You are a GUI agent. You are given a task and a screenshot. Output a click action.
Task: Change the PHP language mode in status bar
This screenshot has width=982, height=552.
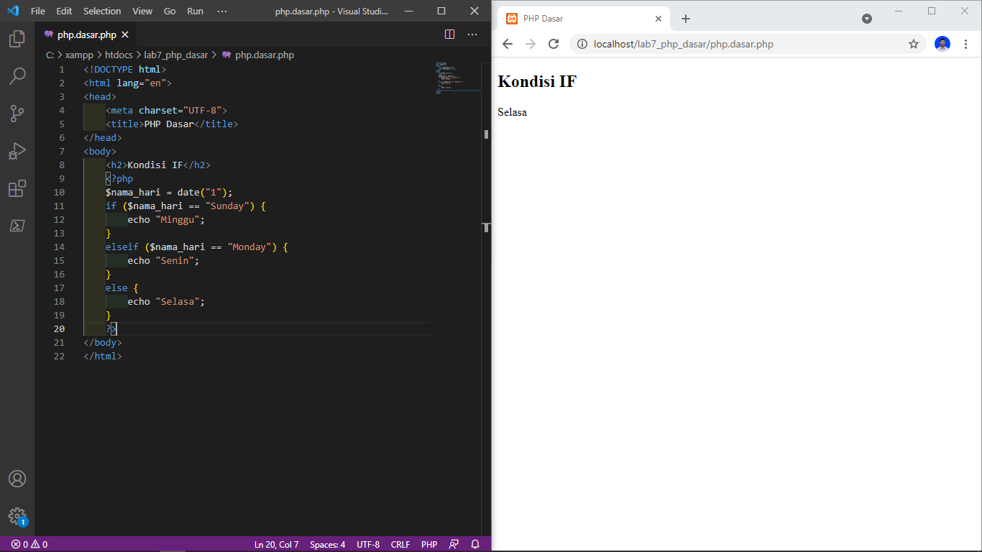[x=428, y=544]
